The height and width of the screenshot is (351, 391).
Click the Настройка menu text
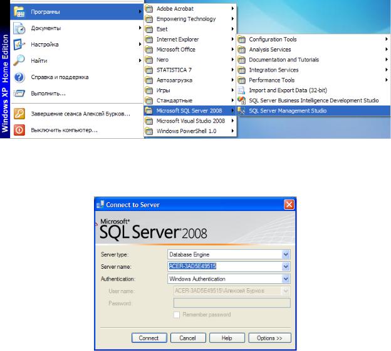coord(44,45)
